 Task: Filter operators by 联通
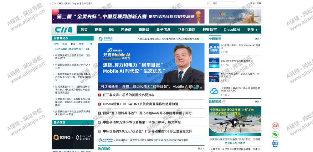pos(73,44)
